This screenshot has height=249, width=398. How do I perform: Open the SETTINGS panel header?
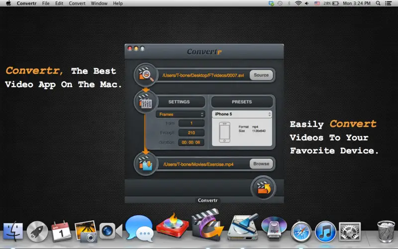(179, 102)
